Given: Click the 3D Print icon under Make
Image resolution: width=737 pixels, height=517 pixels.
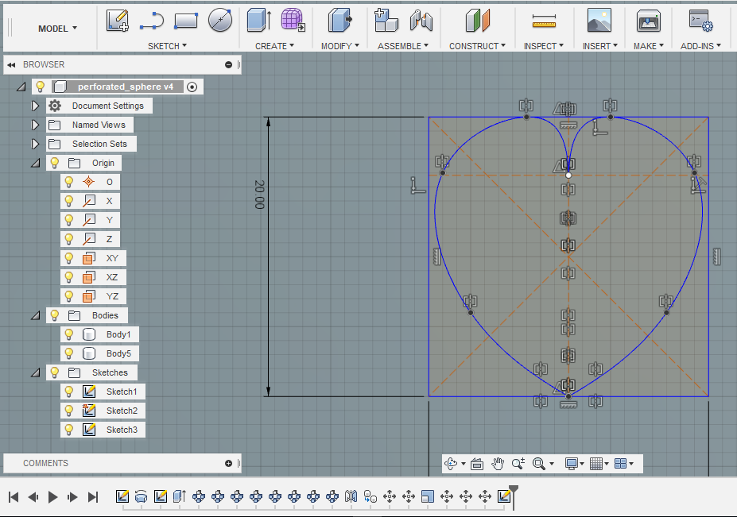Looking at the screenshot, I should tap(649, 21).
